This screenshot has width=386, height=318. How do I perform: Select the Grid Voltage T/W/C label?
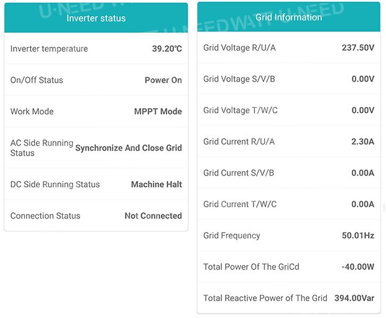tap(241, 110)
